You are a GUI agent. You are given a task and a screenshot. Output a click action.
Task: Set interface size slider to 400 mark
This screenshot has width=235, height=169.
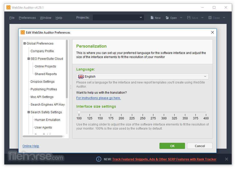click(x=206, y=112)
